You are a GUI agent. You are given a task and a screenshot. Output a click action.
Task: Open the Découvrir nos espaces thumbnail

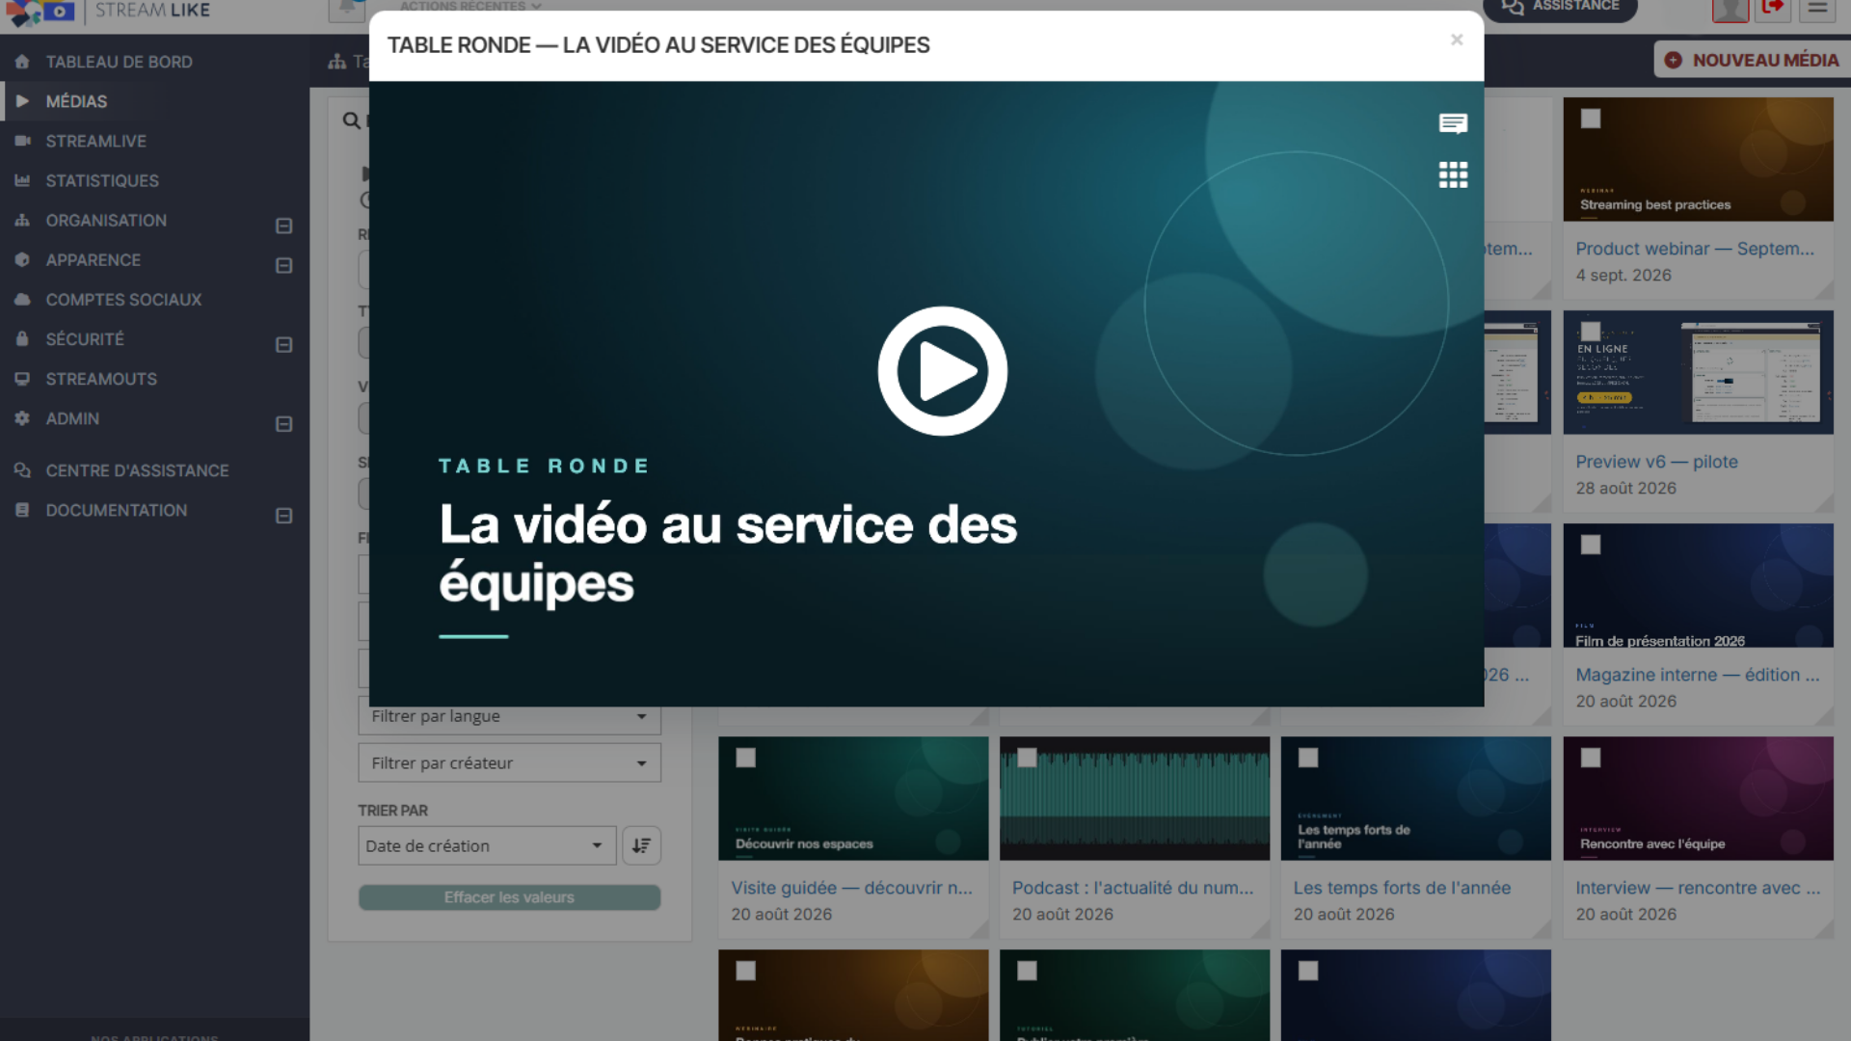[x=853, y=798]
